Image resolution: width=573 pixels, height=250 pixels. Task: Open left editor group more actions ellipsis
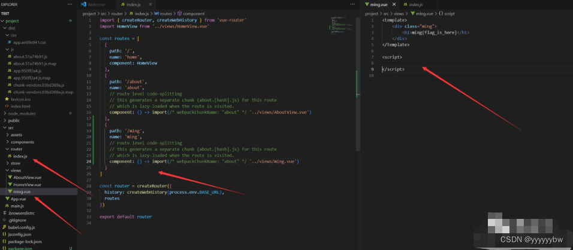point(352,4)
